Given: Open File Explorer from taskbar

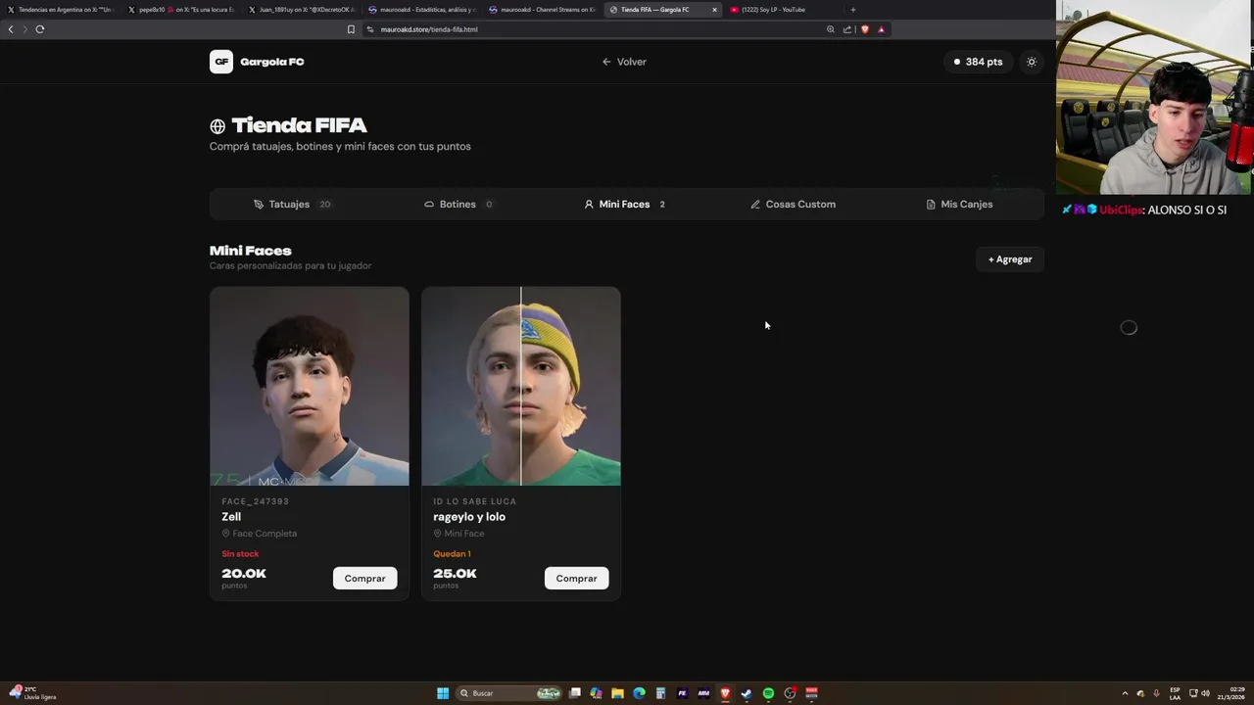Looking at the screenshot, I should click(x=617, y=693).
